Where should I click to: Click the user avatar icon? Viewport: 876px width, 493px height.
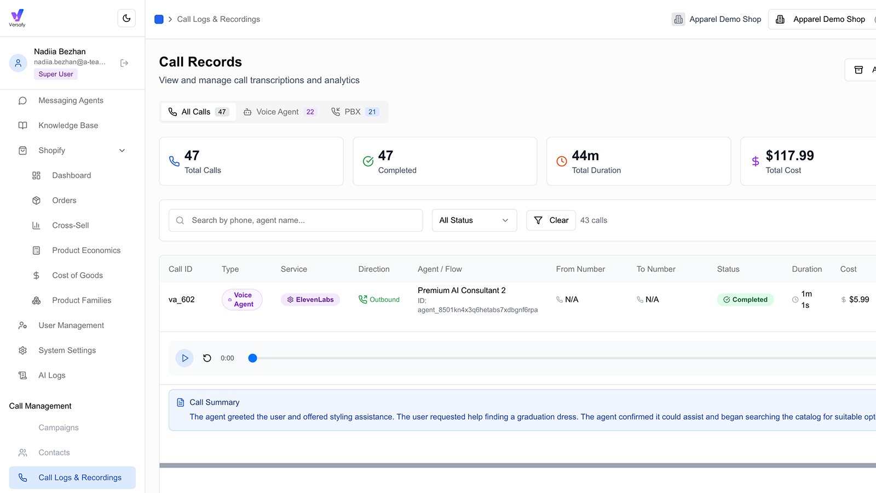(x=18, y=62)
